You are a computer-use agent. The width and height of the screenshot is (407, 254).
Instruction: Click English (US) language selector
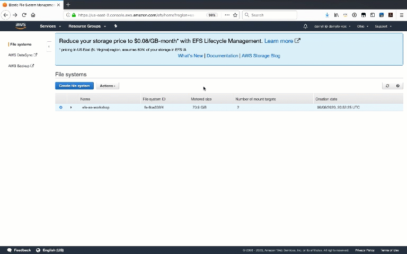click(x=53, y=250)
